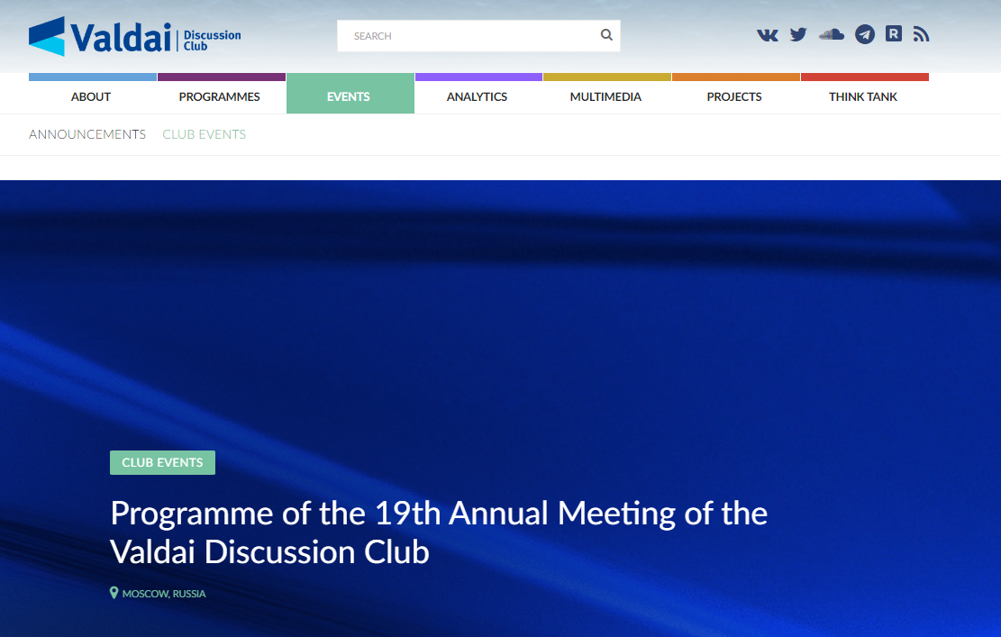This screenshot has height=637, width=1001.
Task: Click the magnifying glass search icon
Action: 606,35
